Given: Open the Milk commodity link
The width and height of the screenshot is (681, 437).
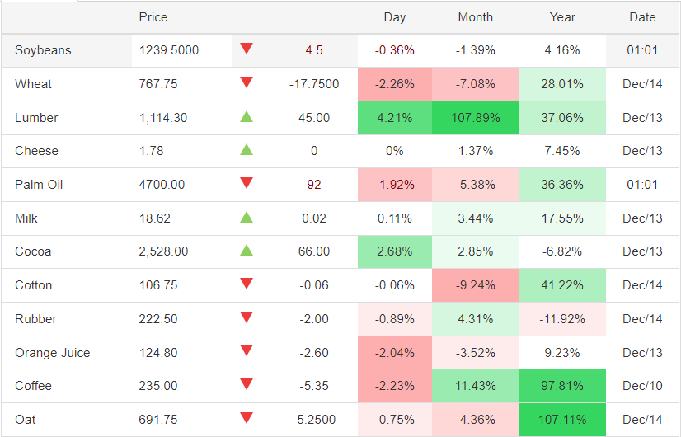Looking at the screenshot, I should point(26,218).
